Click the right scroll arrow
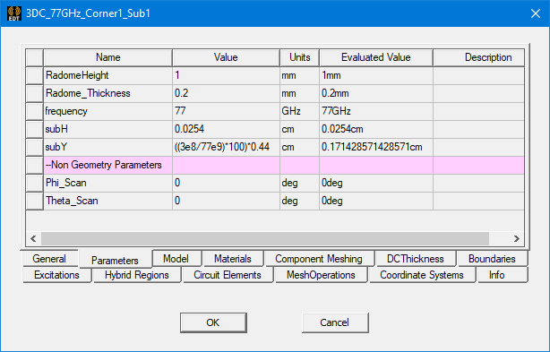Image resolution: width=550 pixels, height=352 pixels. [516, 239]
